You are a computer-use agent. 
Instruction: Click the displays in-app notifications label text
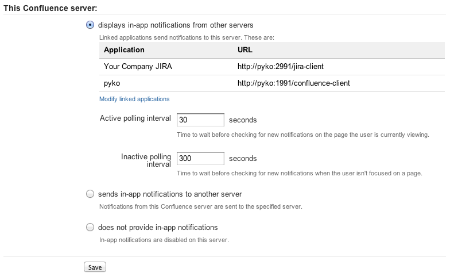coord(176,25)
